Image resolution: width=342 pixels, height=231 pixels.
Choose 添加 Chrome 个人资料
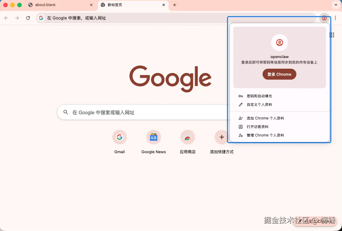tap(279, 118)
